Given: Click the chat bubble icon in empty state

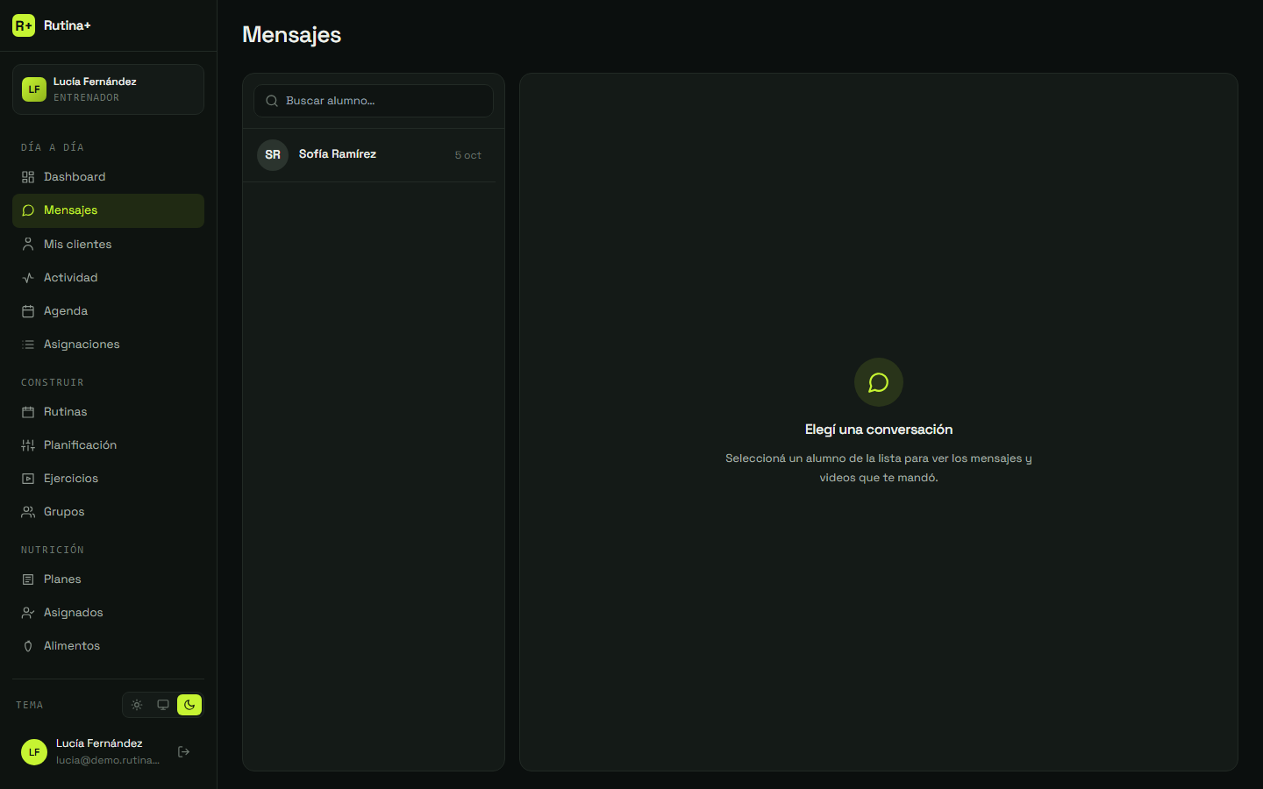Looking at the screenshot, I should coord(879,382).
